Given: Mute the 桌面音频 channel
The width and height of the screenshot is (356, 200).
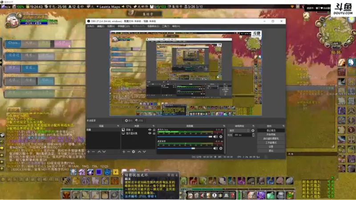Looking at the screenshot, I should 215,148.
